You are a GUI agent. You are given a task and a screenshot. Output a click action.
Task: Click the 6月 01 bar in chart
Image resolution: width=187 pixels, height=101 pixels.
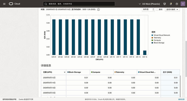(x=54, y=37)
